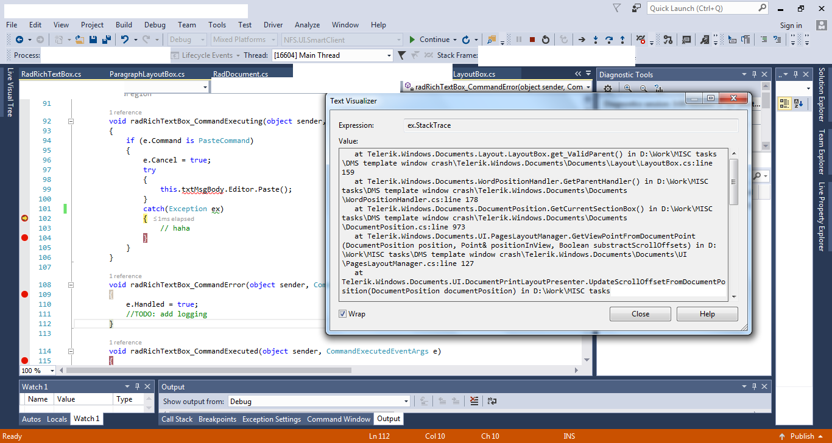Clear all output with the Clear All icon
Image resolution: width=832 pixels, height=443 pixels.
tap(474, 401)
